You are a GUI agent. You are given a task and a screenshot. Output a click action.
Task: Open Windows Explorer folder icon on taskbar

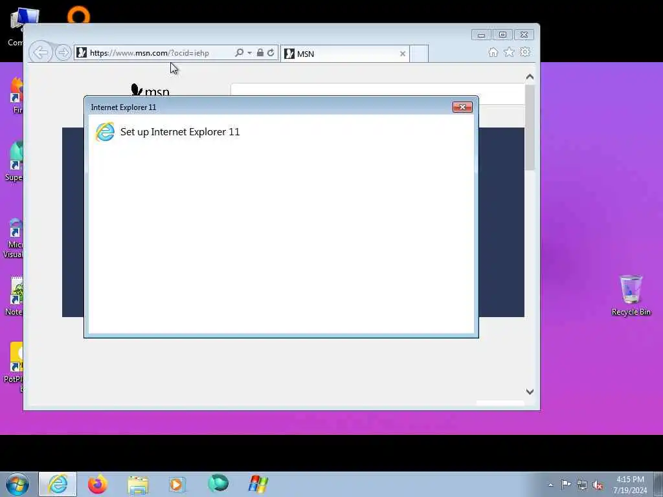(x=138, y=485)
